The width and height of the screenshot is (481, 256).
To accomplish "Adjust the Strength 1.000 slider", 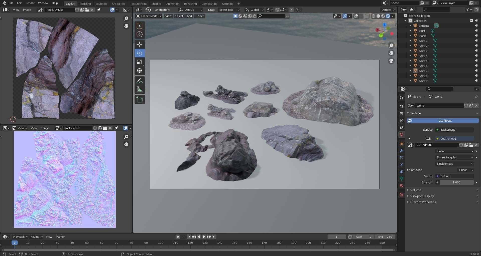I will 456,182.
